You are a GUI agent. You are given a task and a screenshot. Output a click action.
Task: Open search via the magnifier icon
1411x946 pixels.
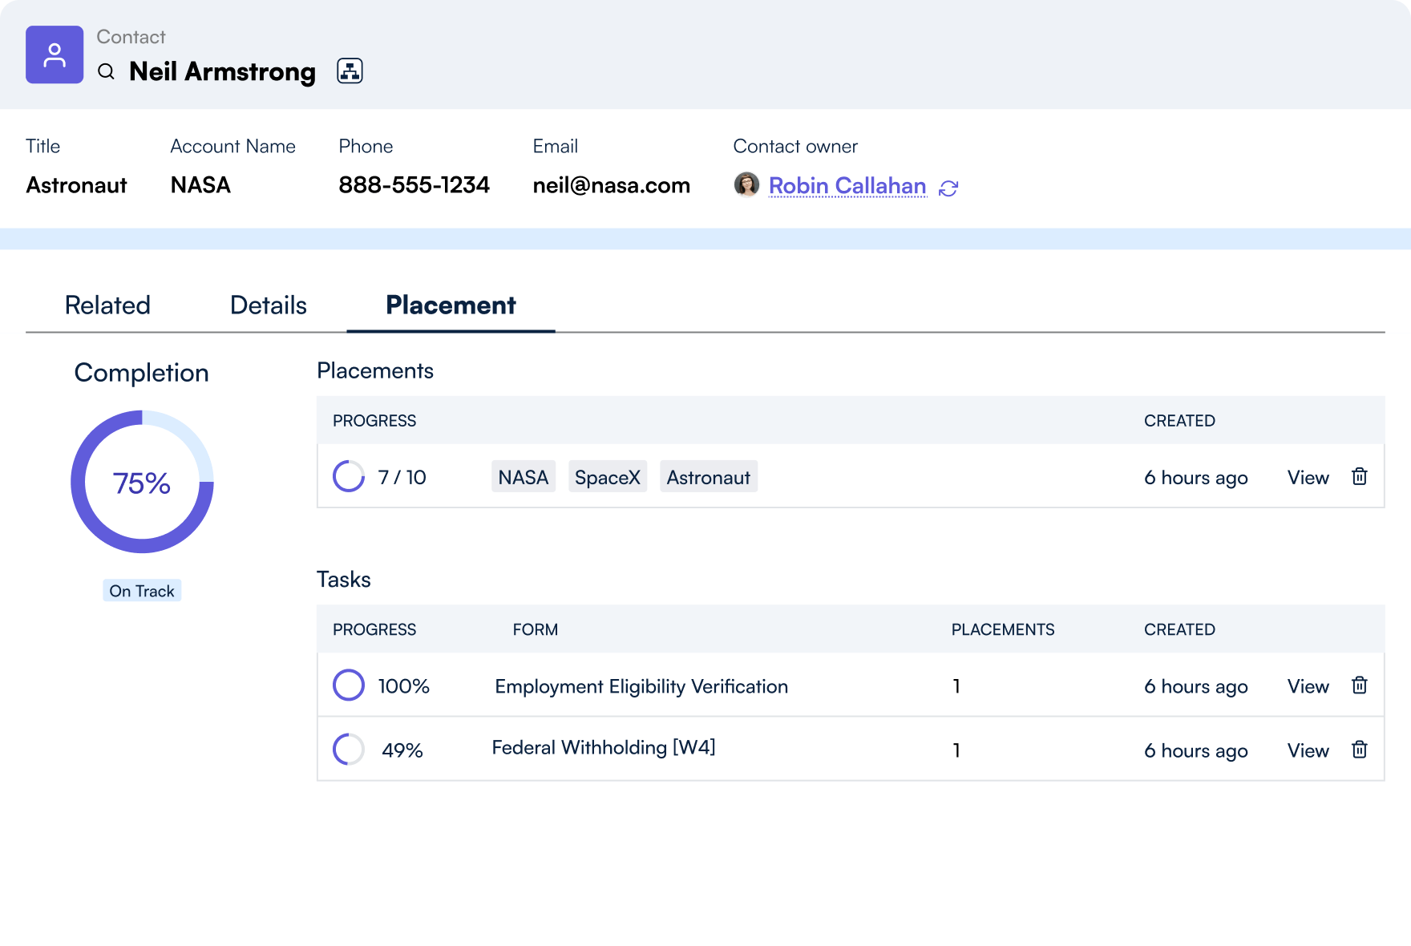[x=107, y=71]
